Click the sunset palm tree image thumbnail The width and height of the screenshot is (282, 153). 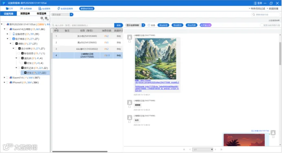pos(244,140)
